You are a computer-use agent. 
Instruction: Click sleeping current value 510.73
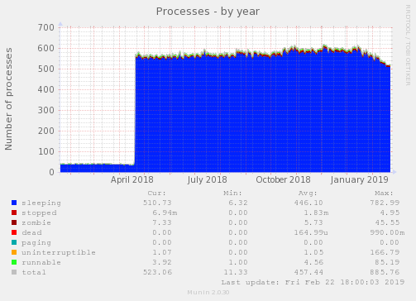157,203
